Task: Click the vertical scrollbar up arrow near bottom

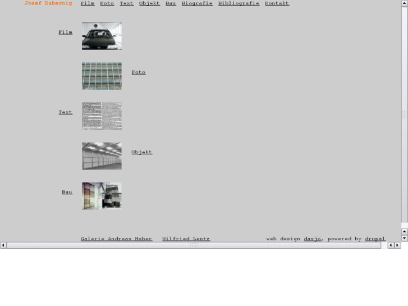Action: pos(405,231)
